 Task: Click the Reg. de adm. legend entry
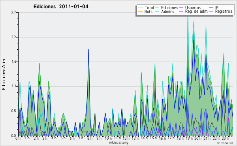click(x=197, y=11)
